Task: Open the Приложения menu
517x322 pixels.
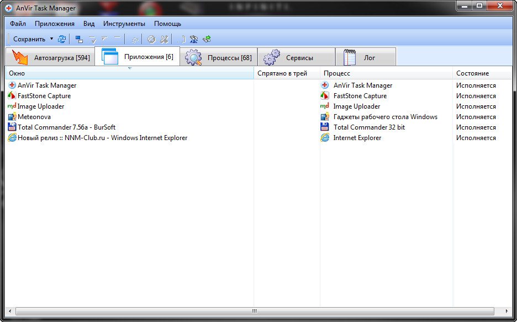Action: click(x=54, y=24)
